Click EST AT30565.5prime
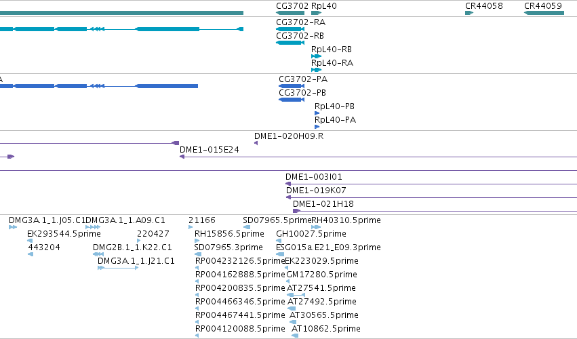This screenshot has height=339, width=577. coord(293,323)
